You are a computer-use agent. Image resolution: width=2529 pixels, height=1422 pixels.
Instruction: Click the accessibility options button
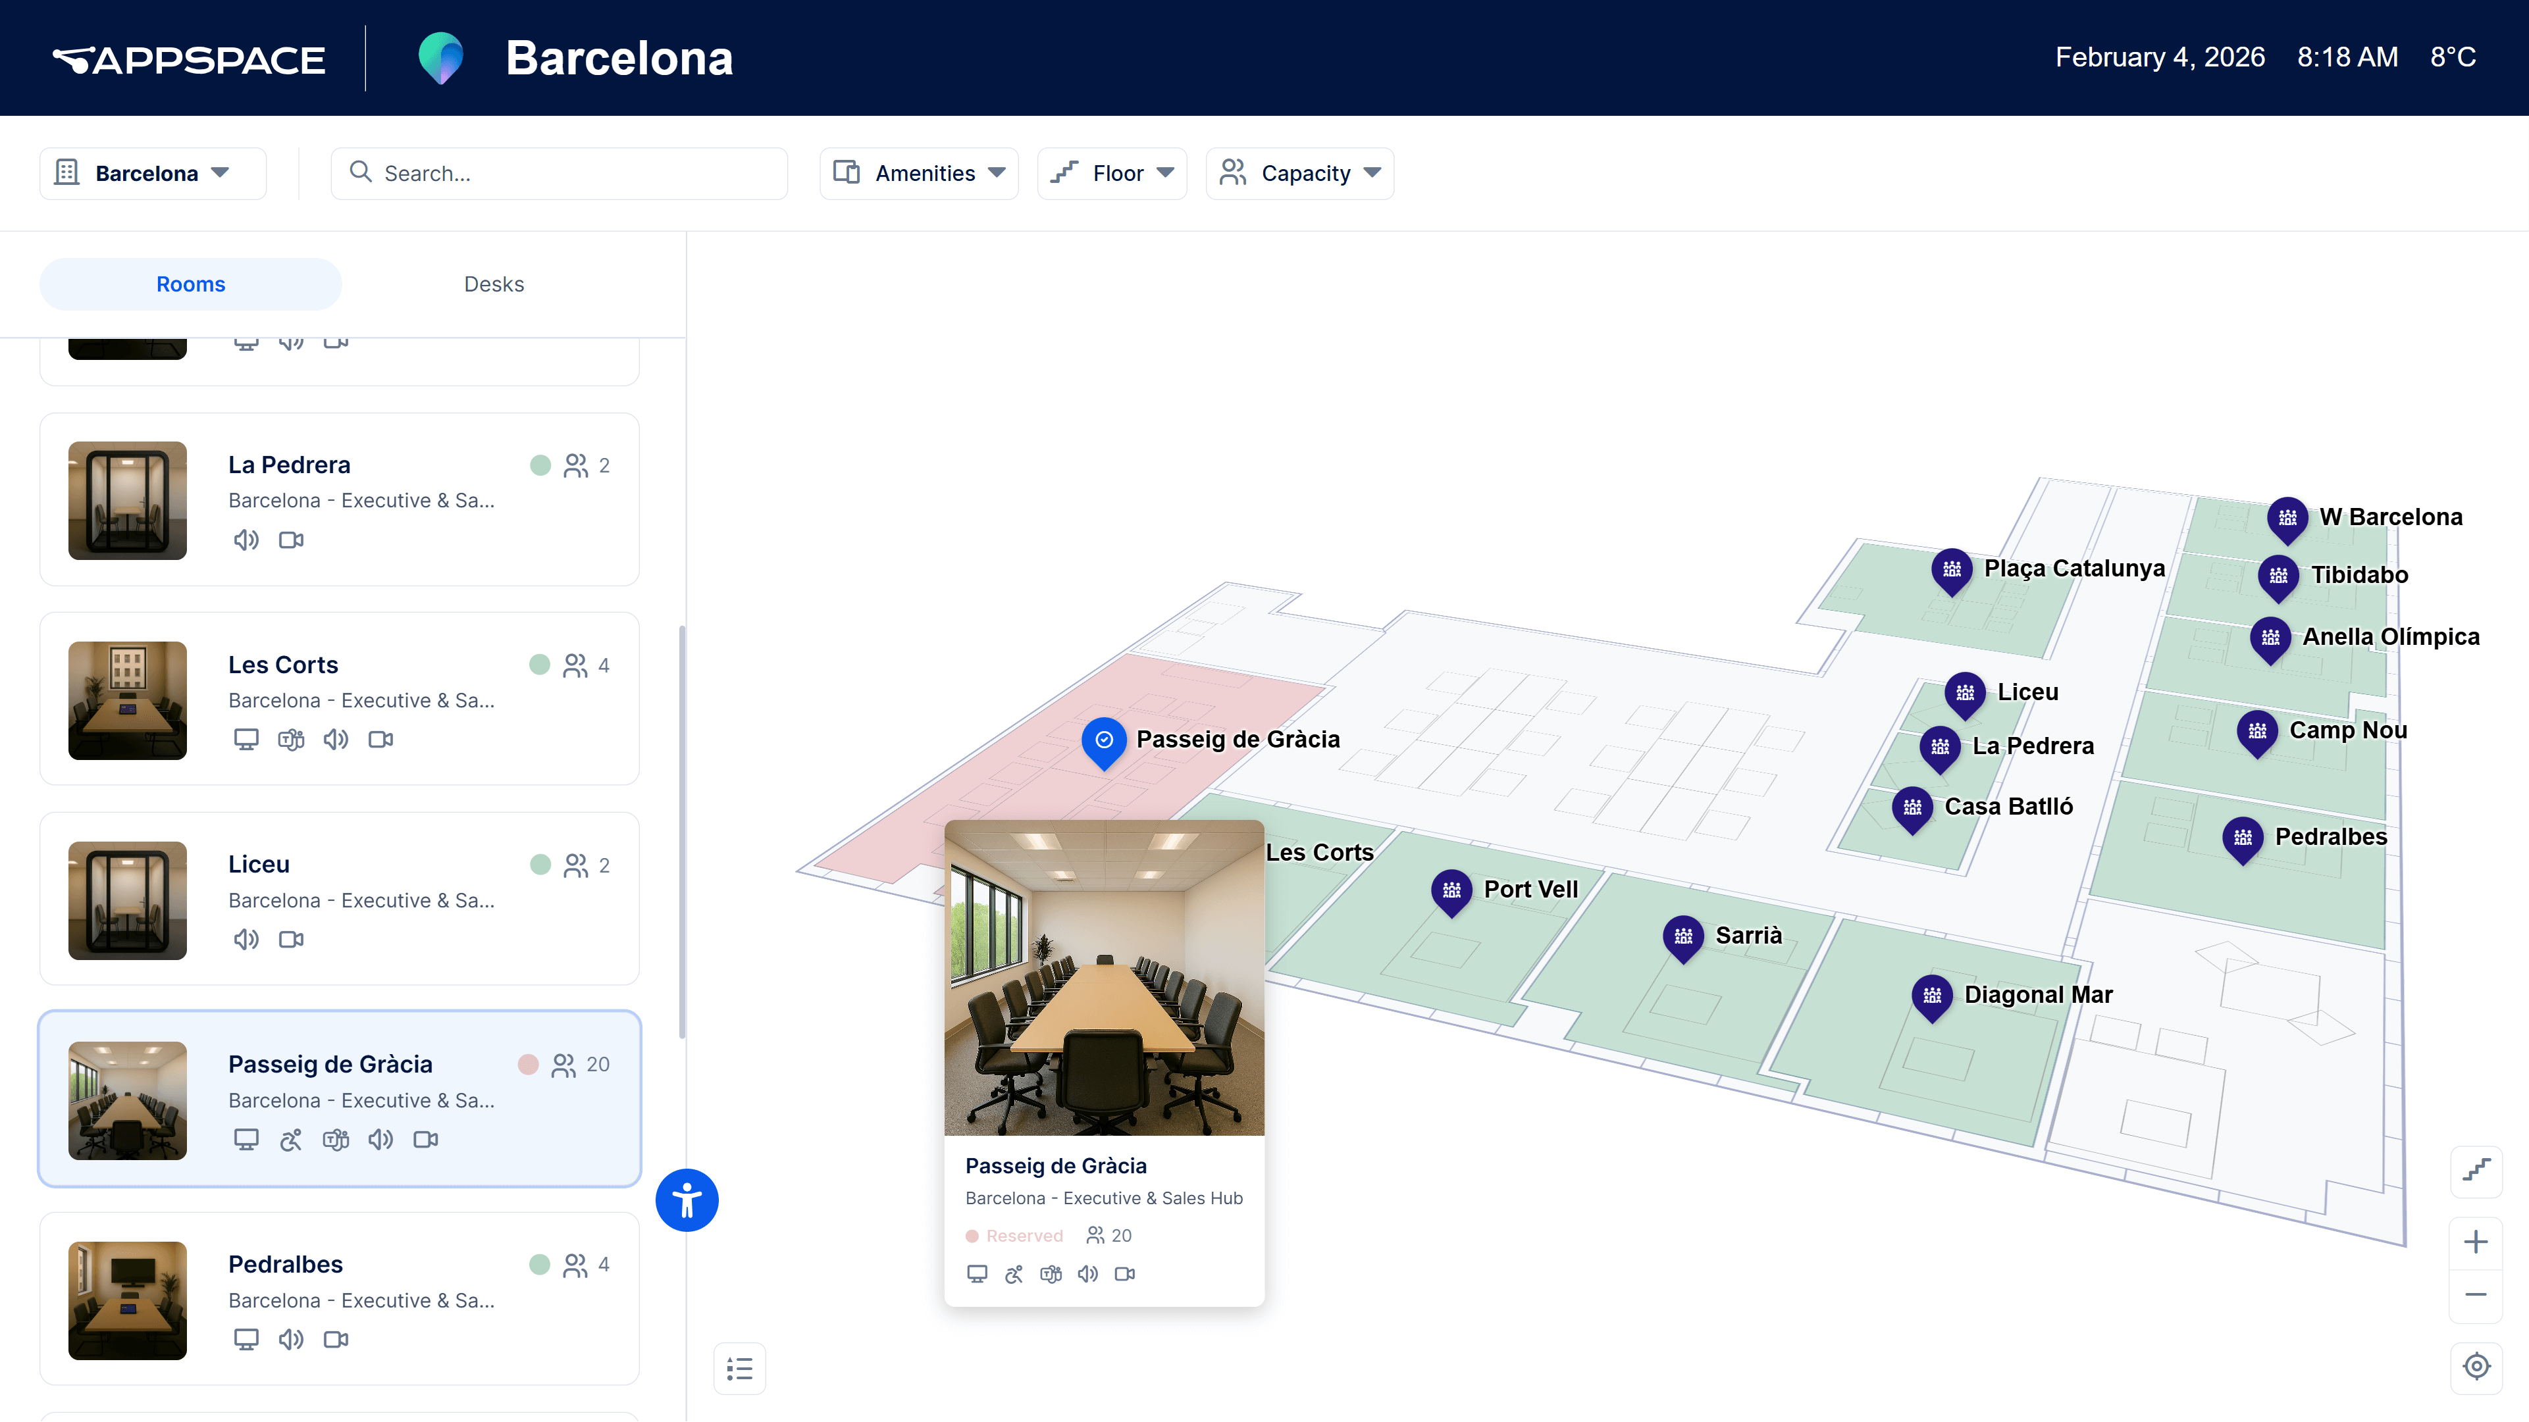(x=687, y=1199)
